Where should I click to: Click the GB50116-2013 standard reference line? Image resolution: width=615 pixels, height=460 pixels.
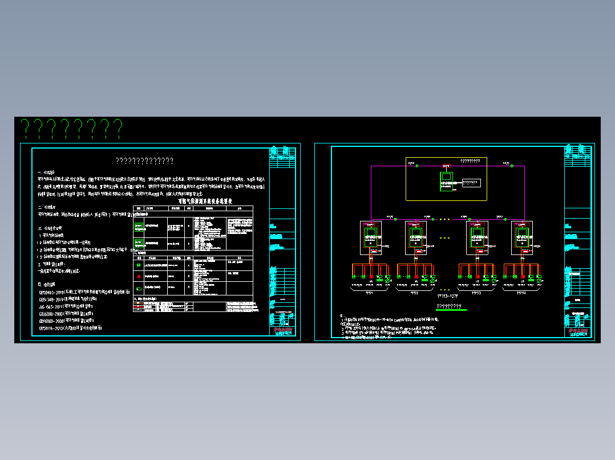[x=70, y=328]
